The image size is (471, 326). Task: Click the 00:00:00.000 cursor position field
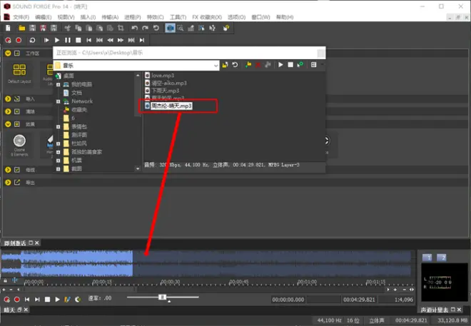pos(288,300)
